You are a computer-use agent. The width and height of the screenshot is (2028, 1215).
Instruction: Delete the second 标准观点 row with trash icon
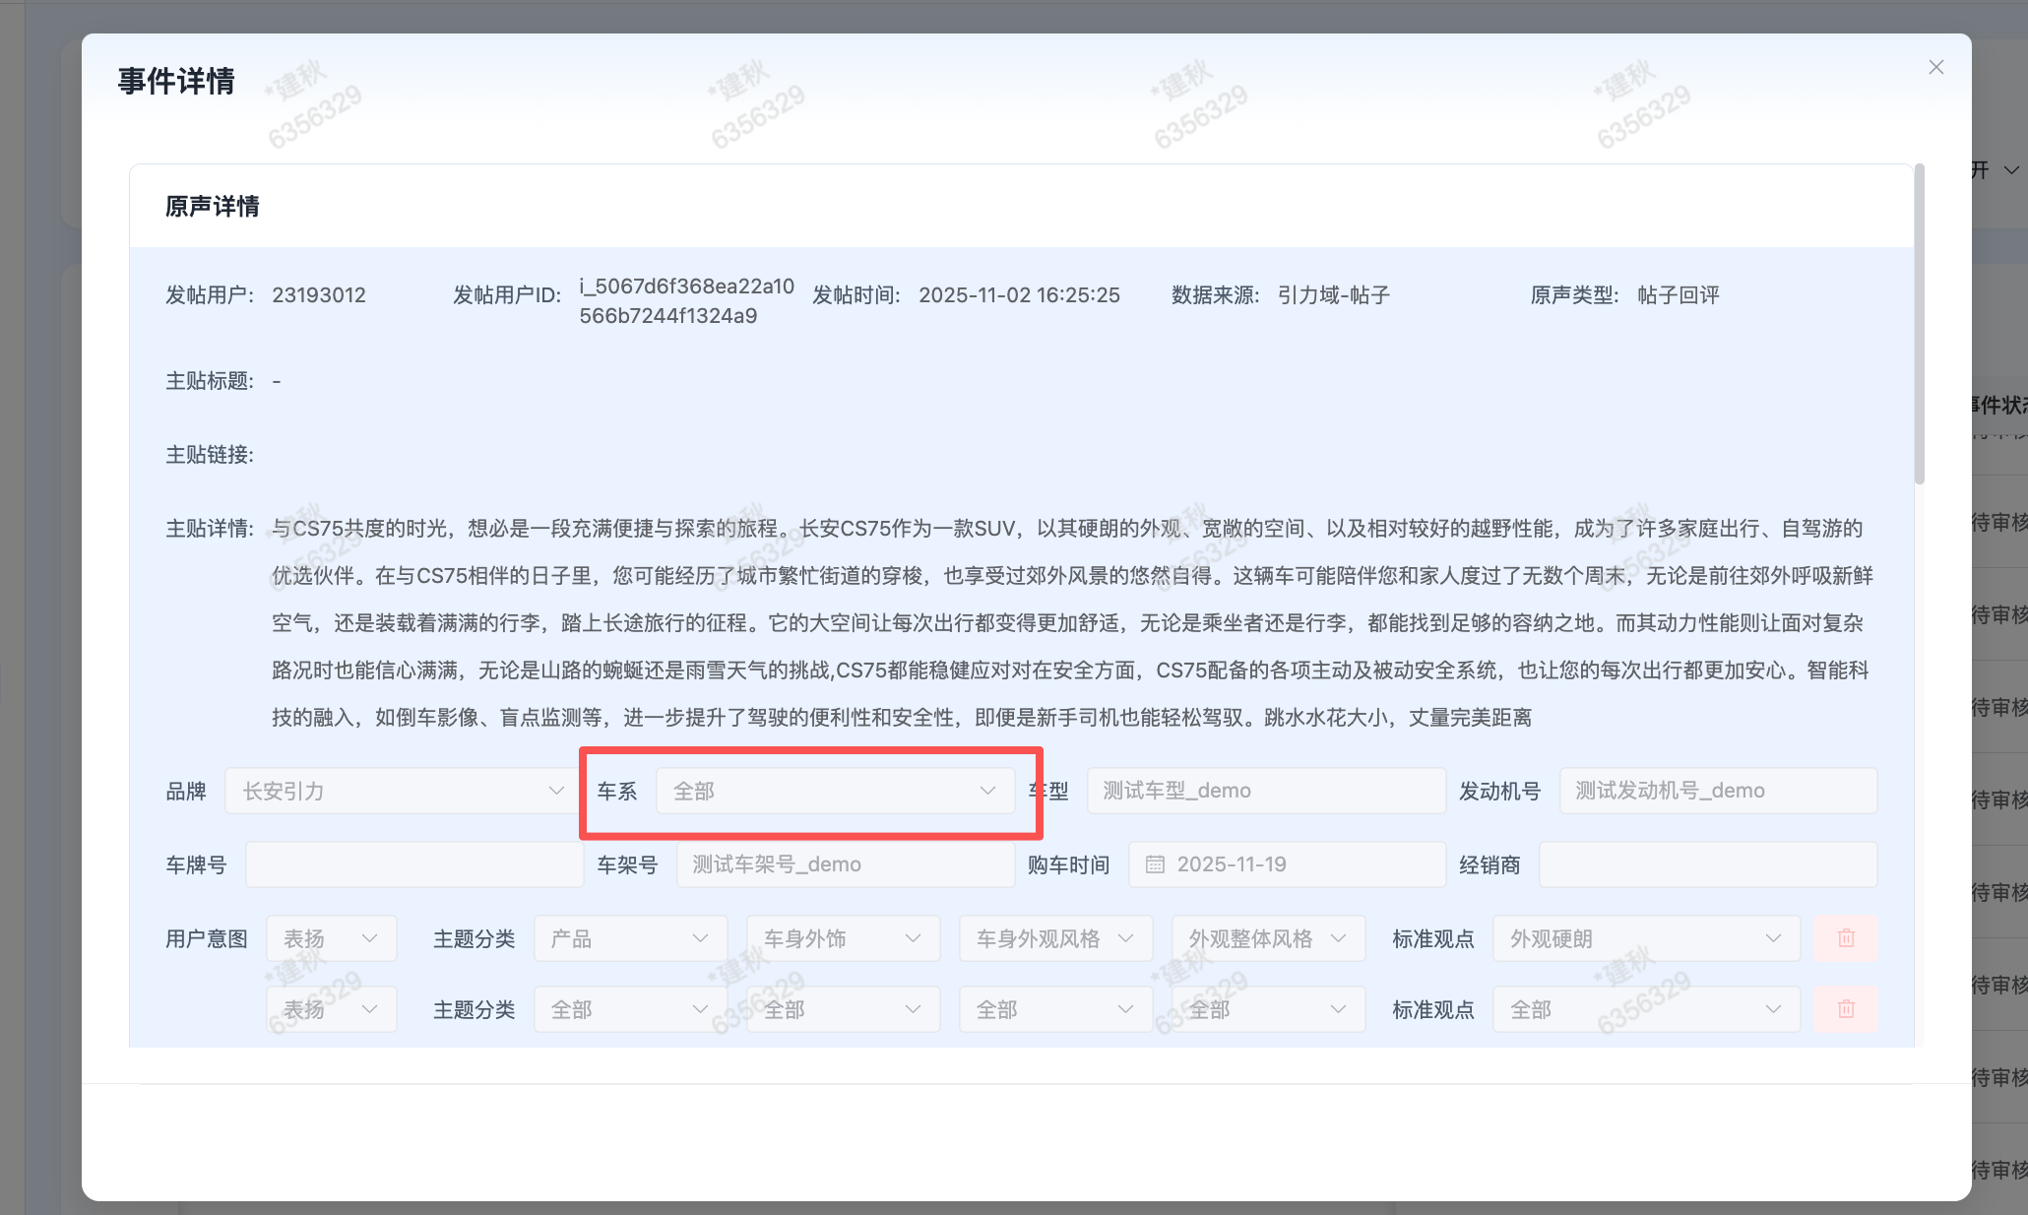1846,1009
